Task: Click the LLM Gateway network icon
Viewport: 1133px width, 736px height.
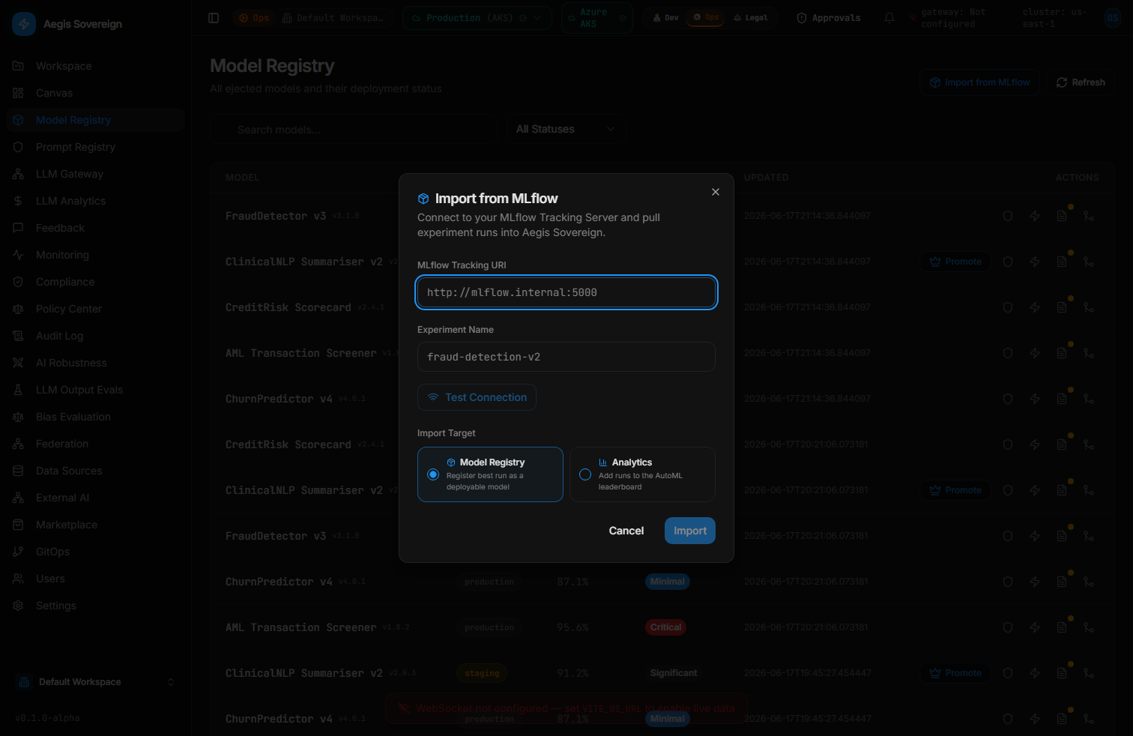Action: (18, 174)
